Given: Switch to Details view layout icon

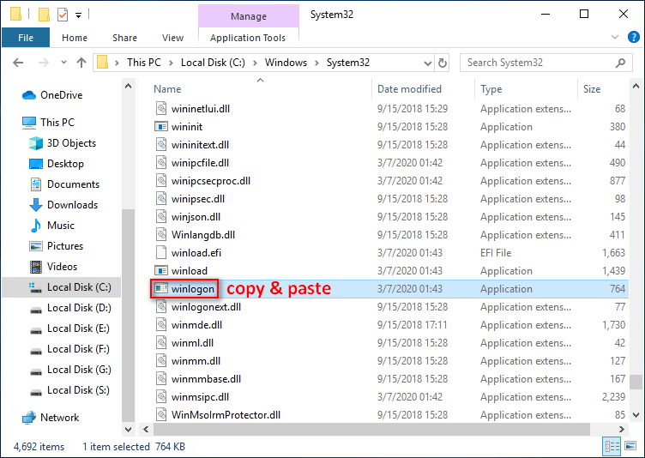Looking at the screenshot, I should pos(612,447).
